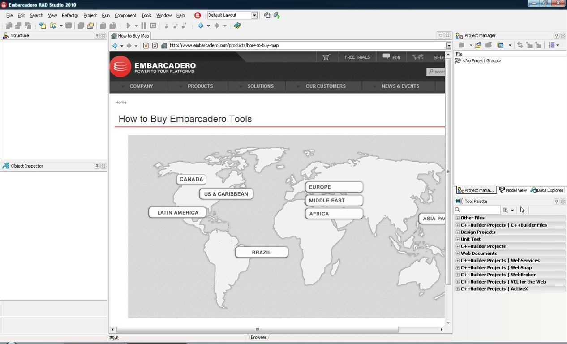Click the red Embarcadero icon near Help
Viewport: 567px width, 344px height.
tap(198, 15)
